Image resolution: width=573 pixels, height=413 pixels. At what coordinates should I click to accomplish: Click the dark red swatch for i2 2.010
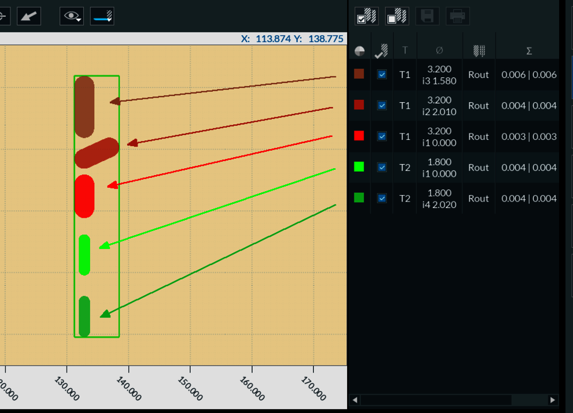click(359, 105)
